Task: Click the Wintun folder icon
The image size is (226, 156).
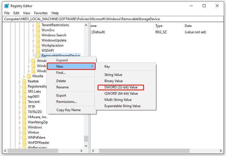Action: 24,132
